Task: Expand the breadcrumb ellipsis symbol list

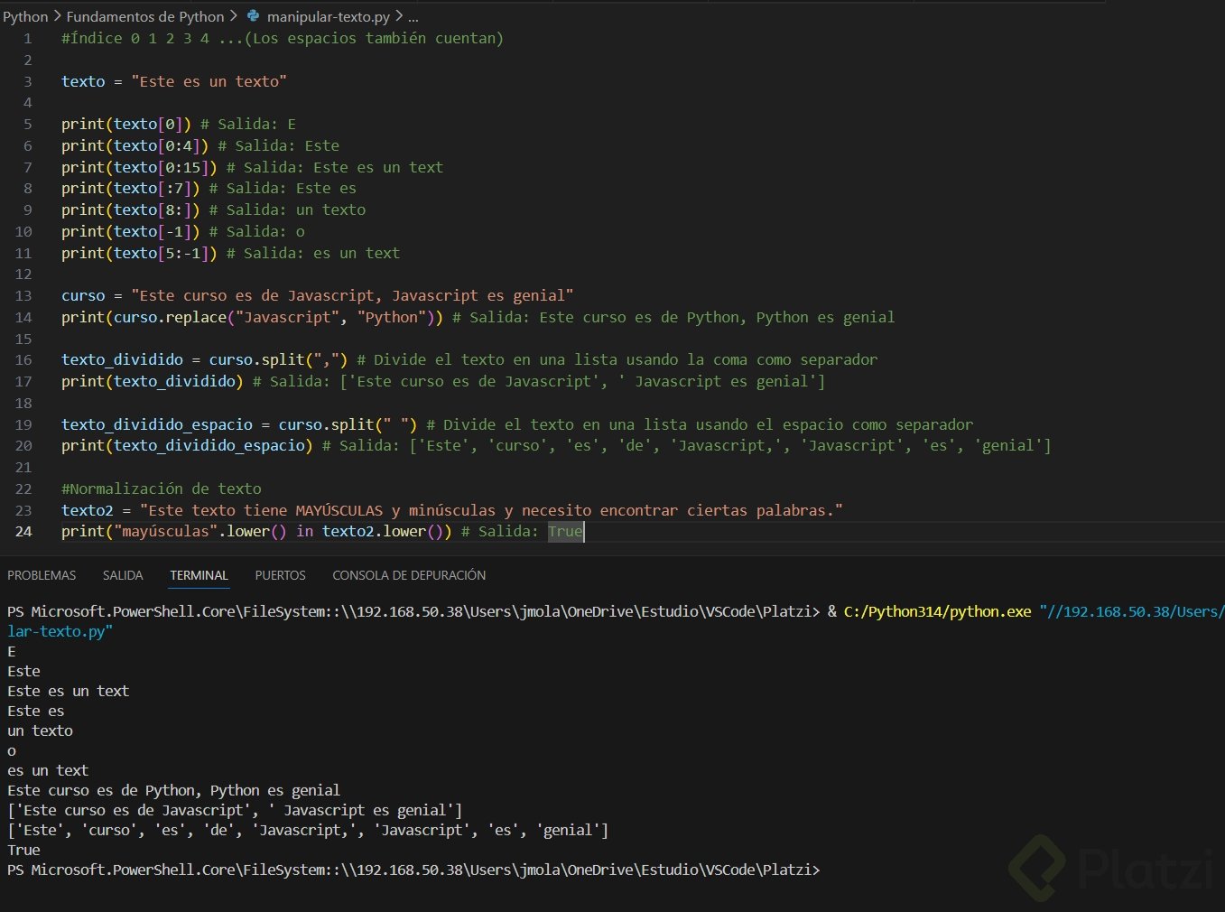Action: click(x=413, y=16)
